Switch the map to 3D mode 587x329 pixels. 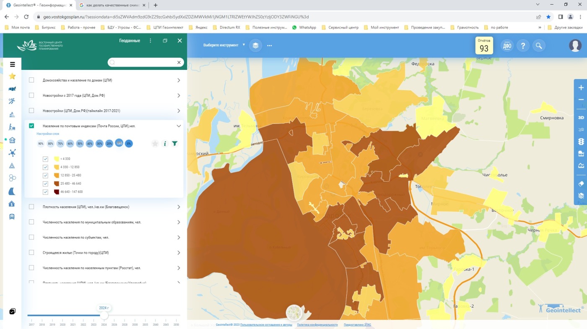[x=581, y=118]
